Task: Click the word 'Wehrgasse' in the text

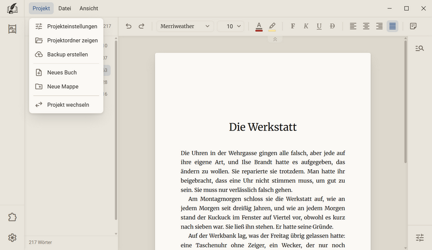Action: 242,153
